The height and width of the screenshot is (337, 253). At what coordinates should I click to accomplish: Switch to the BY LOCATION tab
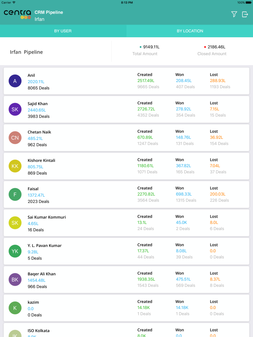(190, 31)
